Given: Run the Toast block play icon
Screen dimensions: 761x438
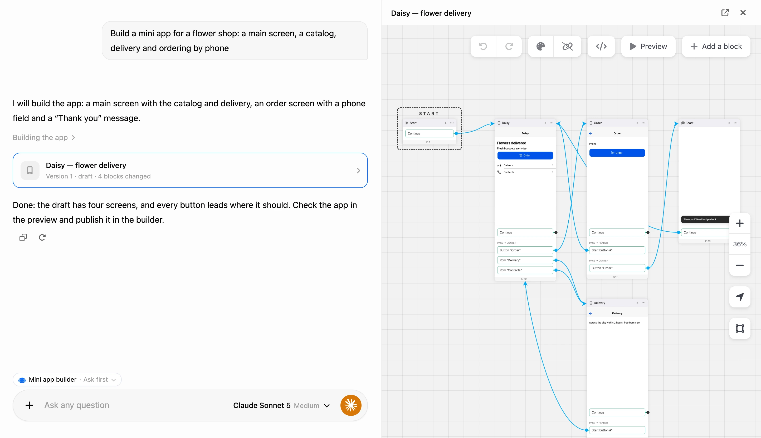Looking at the screenshot, I should click(x=729, y=123).
